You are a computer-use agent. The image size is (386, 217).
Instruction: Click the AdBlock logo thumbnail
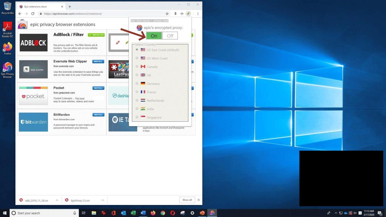tap(34, 43)
